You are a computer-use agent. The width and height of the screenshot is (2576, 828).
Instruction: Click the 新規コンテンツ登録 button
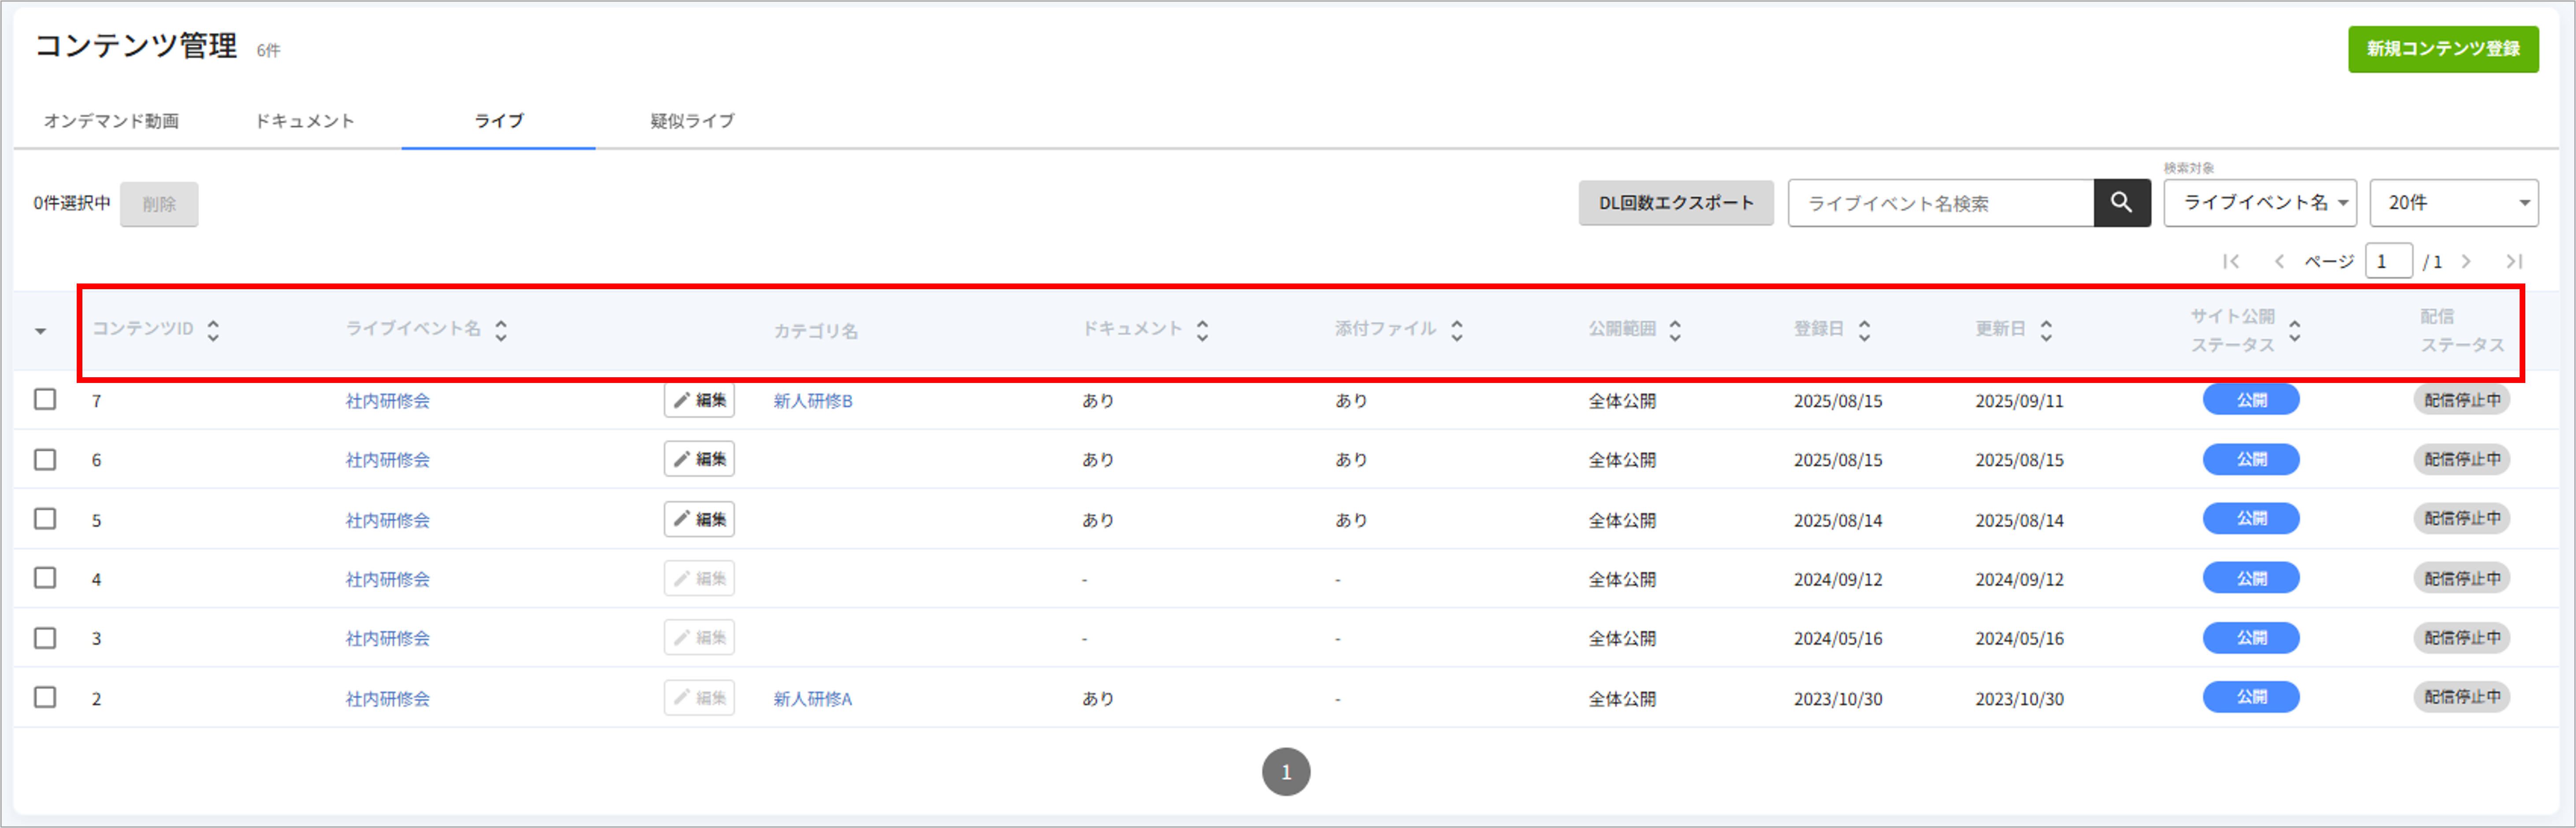click(2443, 49)
